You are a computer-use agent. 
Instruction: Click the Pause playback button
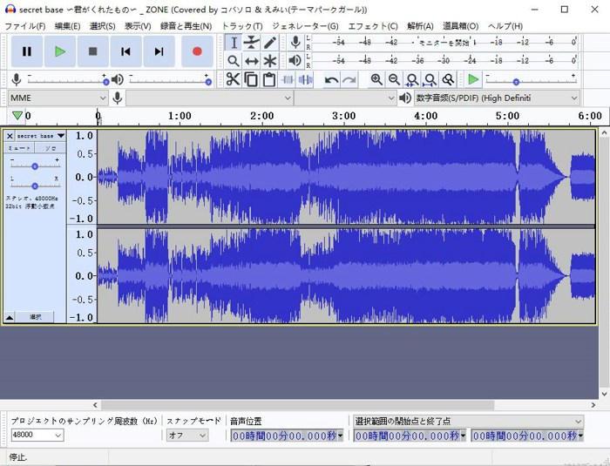point(27,51)
